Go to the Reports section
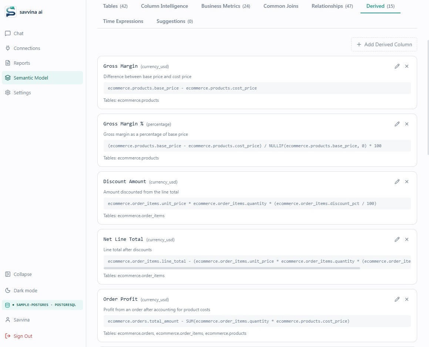The image size is (429, 347). [x=42, y=63]
